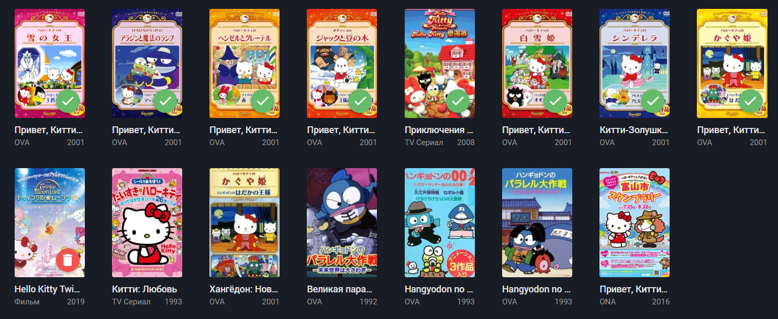Toggle the green checkmark on the Snow Queen poster
778x319 pixels.
[68, 101]
